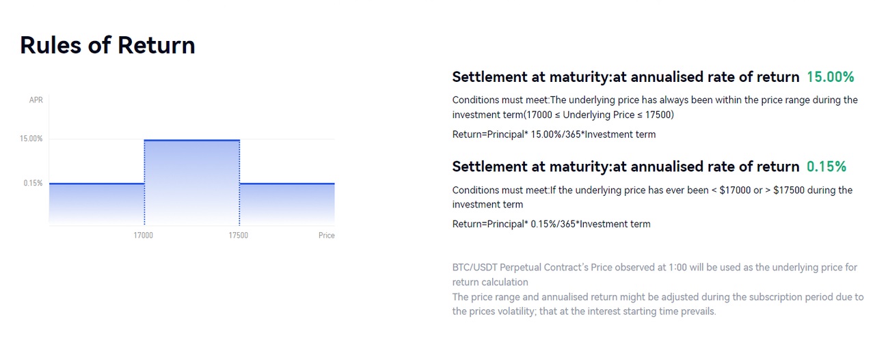This screenshot has height=355, width=875.
Task: Click the 17500 x-axis price label
Action: point(239,236)
